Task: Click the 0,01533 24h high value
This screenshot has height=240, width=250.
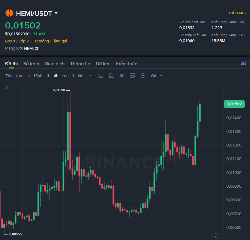Action: [187, 28]
